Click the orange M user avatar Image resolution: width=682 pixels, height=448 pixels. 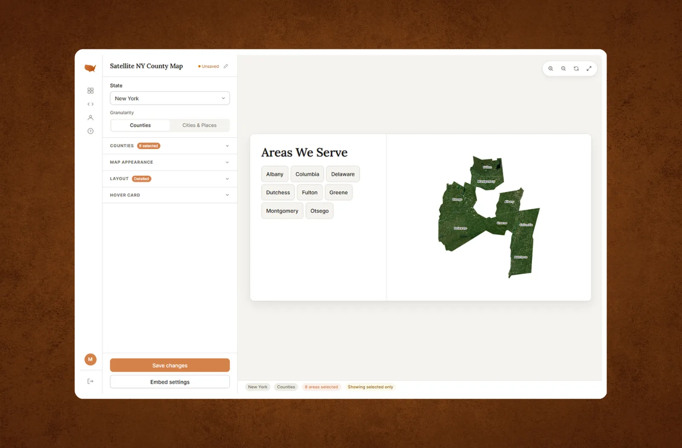pyautogui.click(x=90, y=359)
